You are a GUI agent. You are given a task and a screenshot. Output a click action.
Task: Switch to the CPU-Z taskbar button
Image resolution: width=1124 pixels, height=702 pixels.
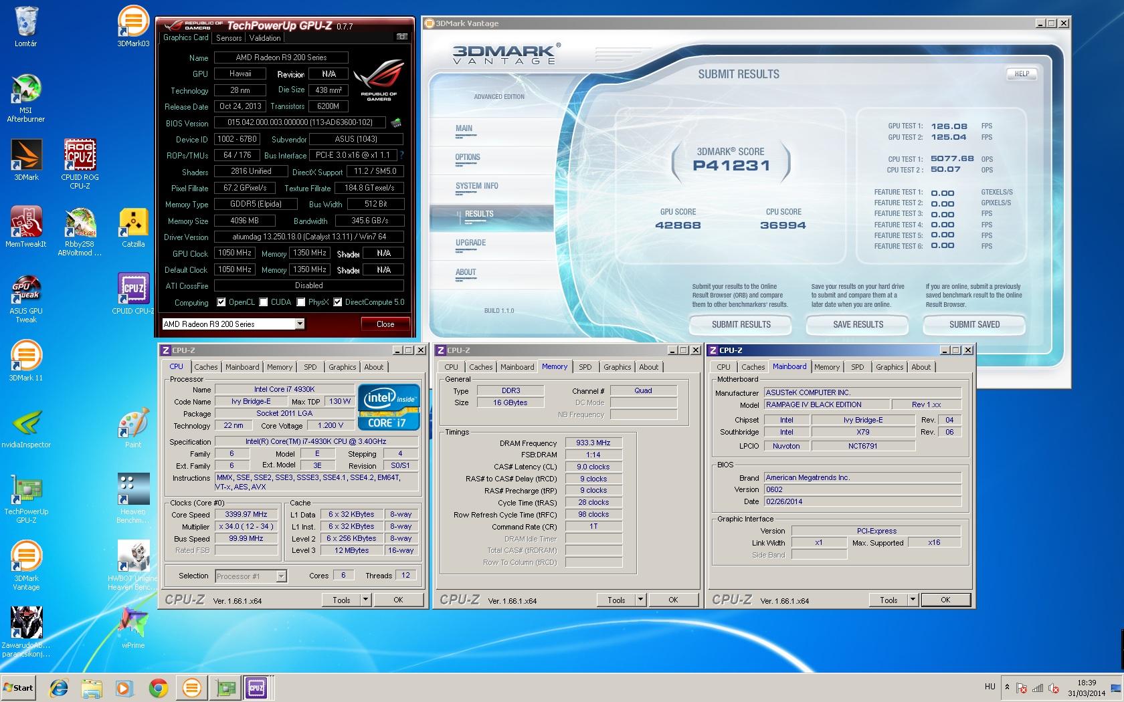(x=256, y=687)
